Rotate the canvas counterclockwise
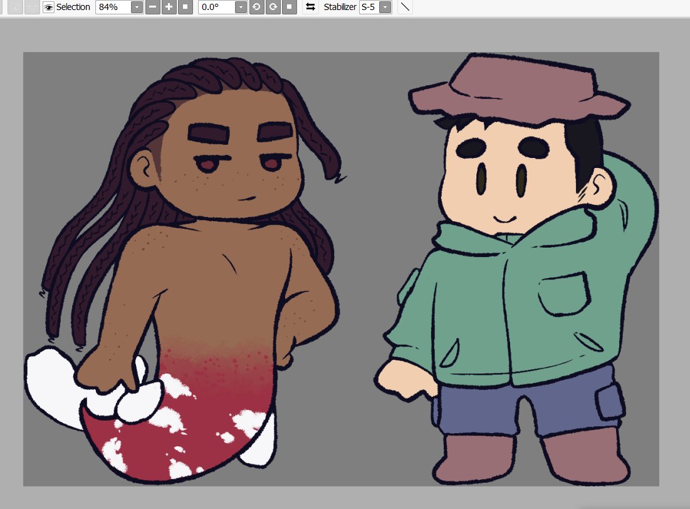 256,7
